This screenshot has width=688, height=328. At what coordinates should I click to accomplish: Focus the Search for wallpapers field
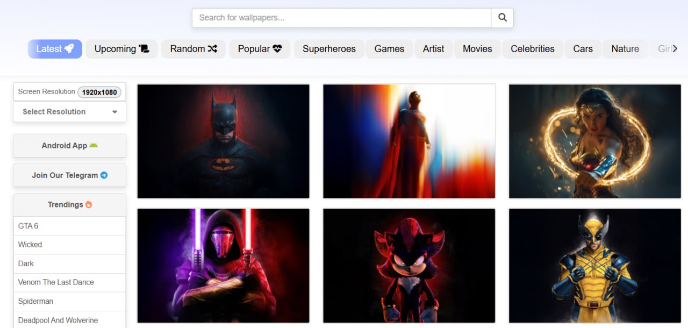click(341, 18)
